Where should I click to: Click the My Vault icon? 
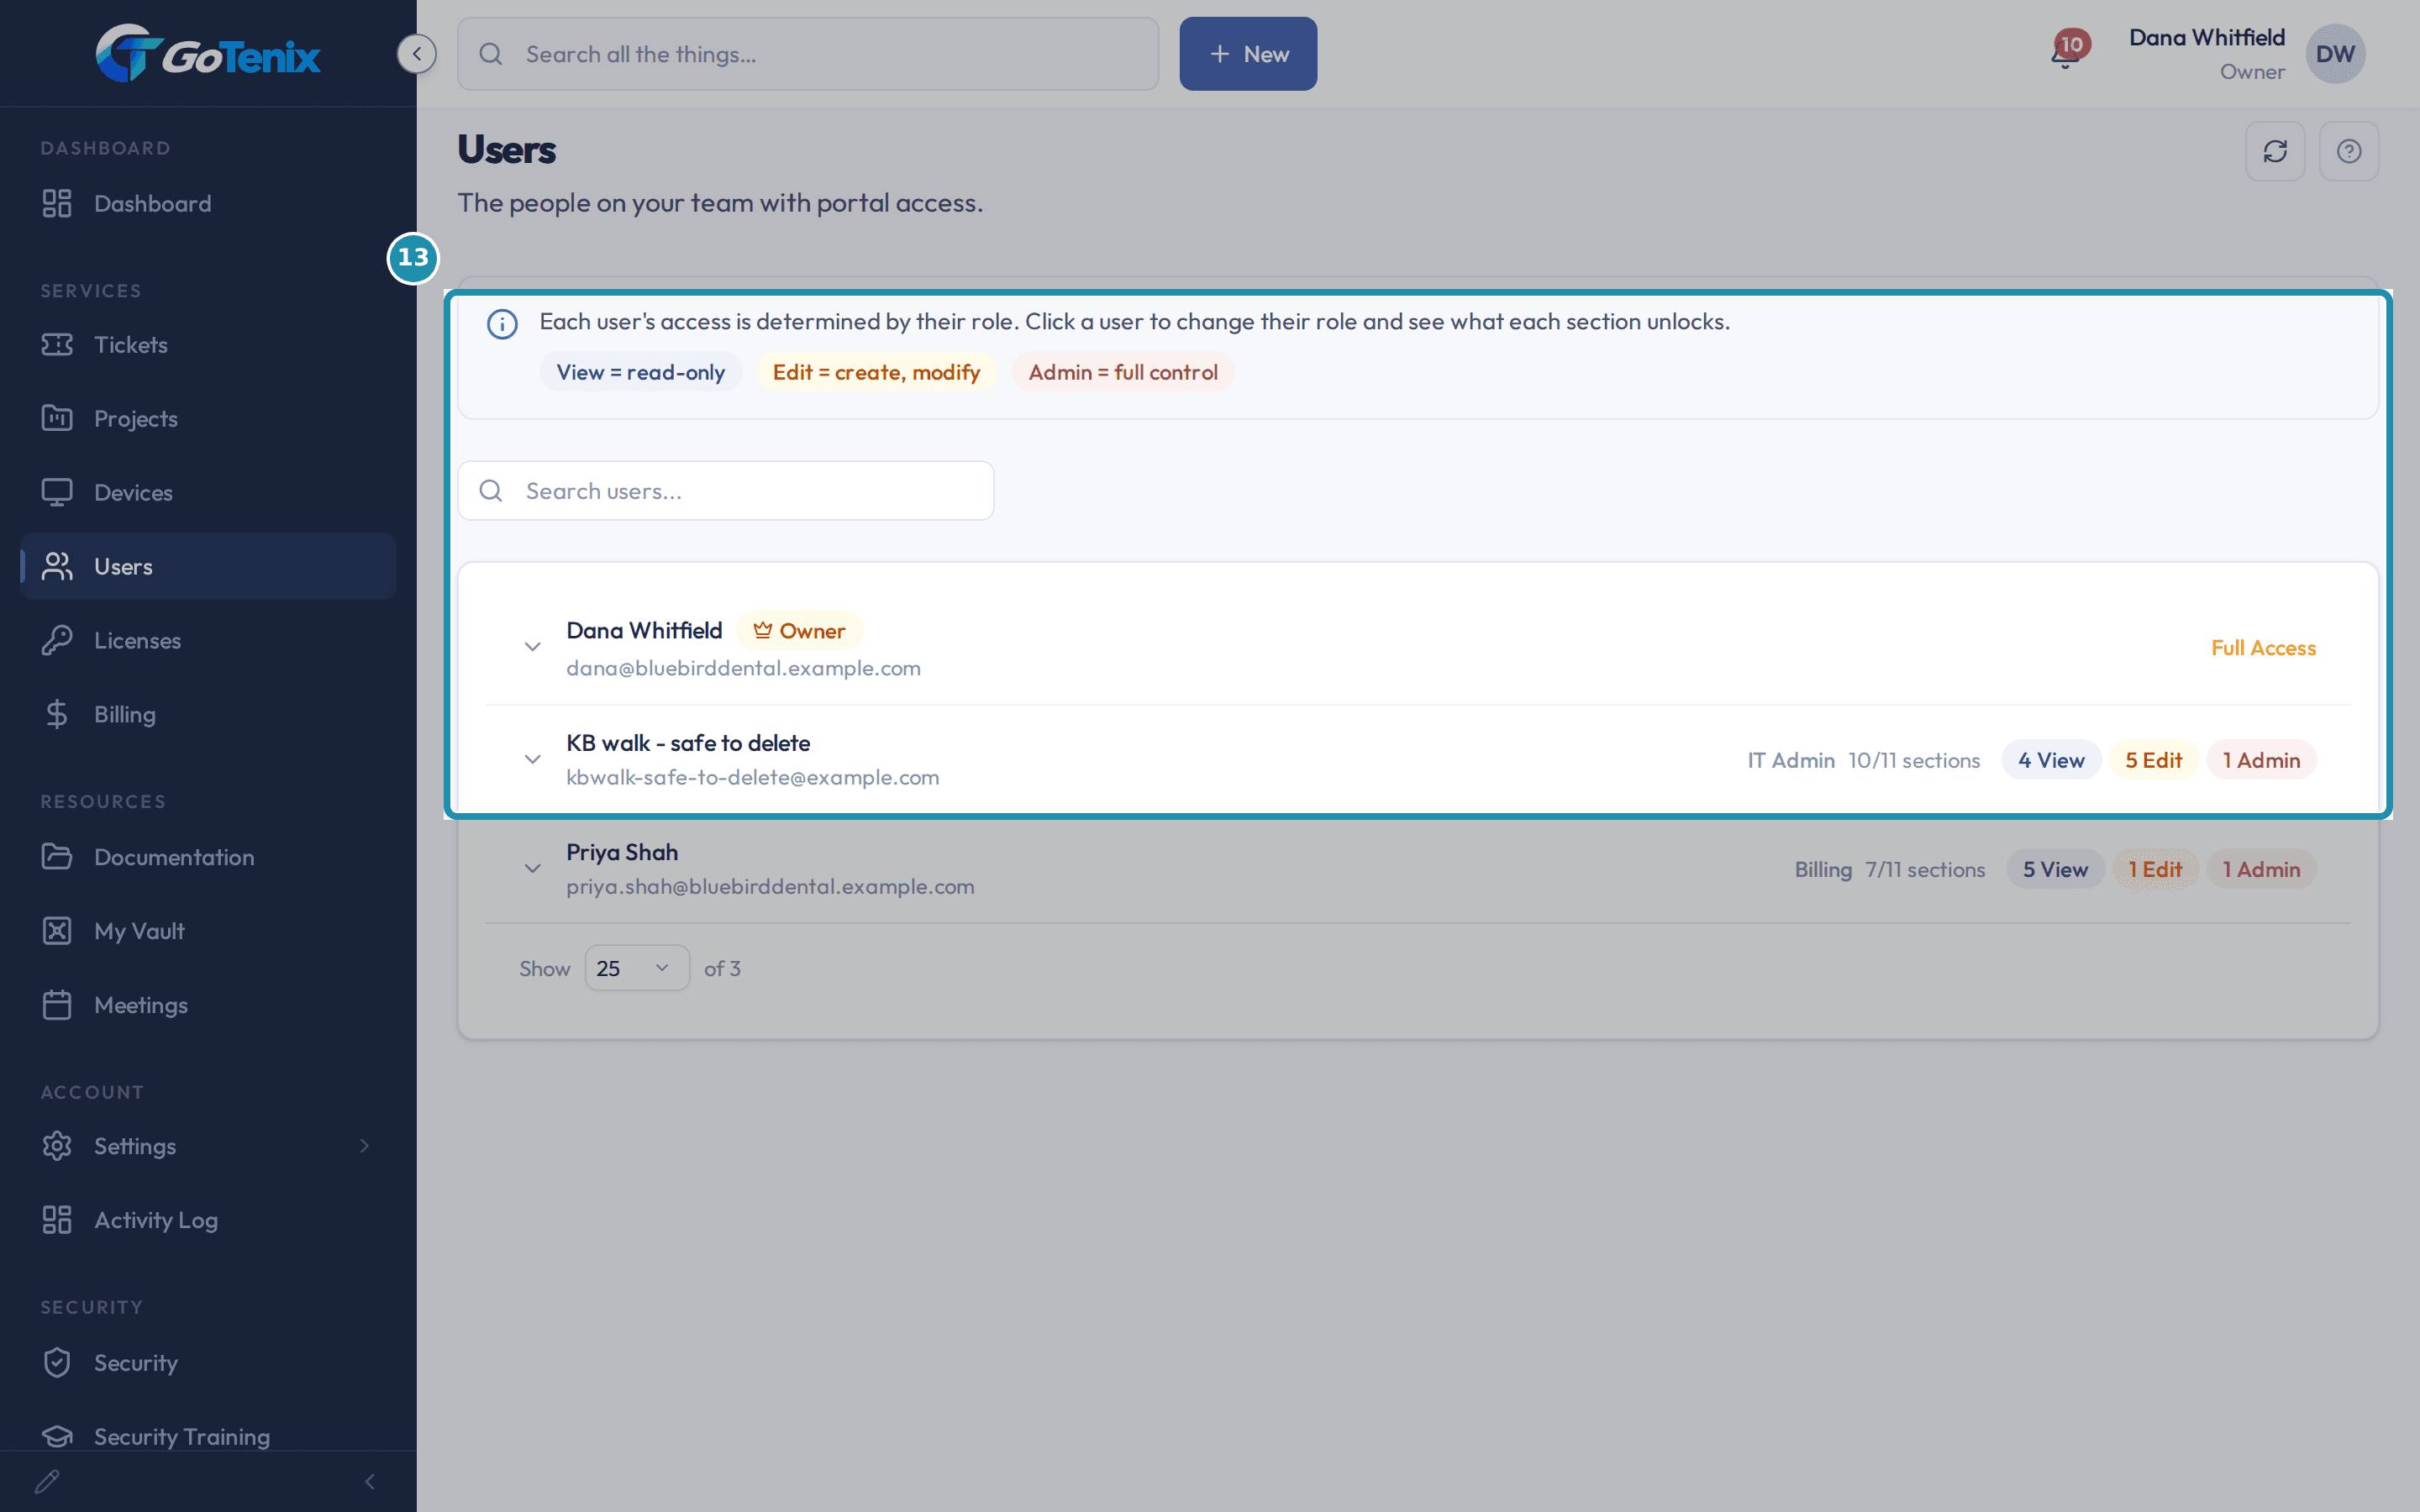[57, 931]
